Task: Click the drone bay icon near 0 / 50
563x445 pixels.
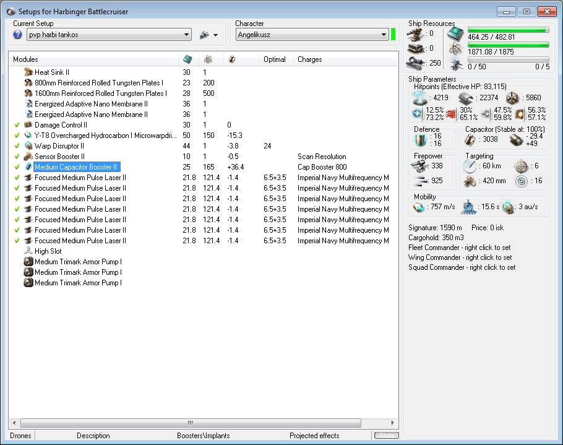Action: [x=455, y=64]
